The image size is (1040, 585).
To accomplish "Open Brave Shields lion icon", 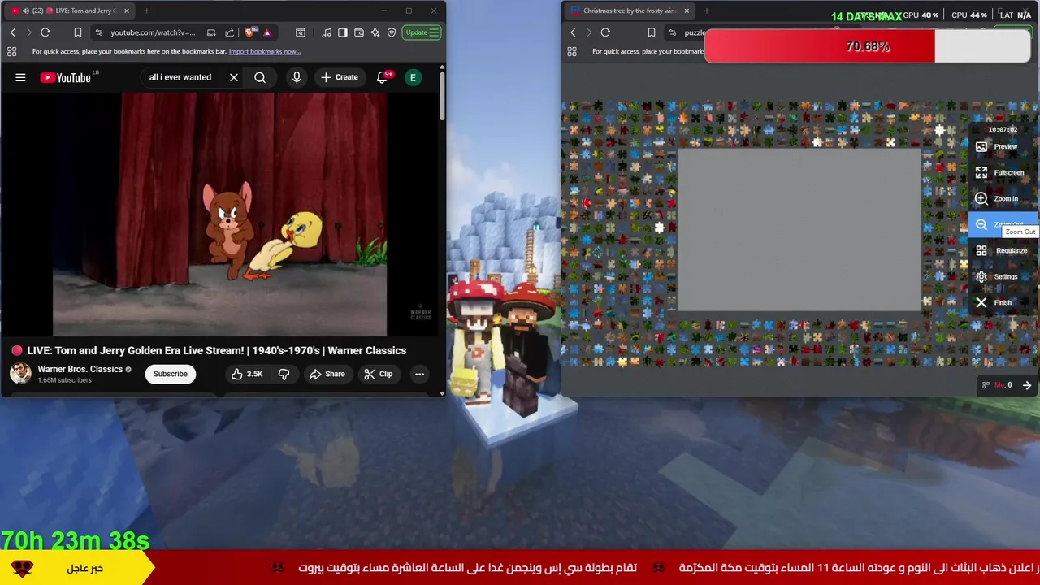I will 249,32.
